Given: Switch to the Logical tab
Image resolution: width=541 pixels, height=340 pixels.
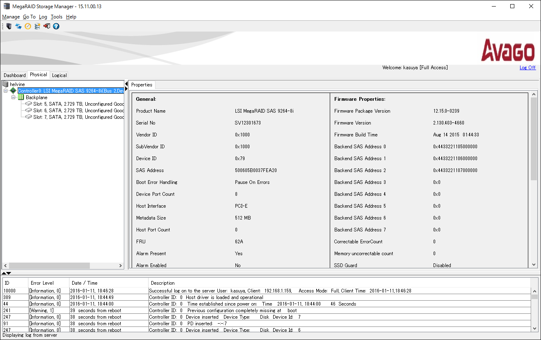Looking at the screenshot, I should tap(59, 75).
